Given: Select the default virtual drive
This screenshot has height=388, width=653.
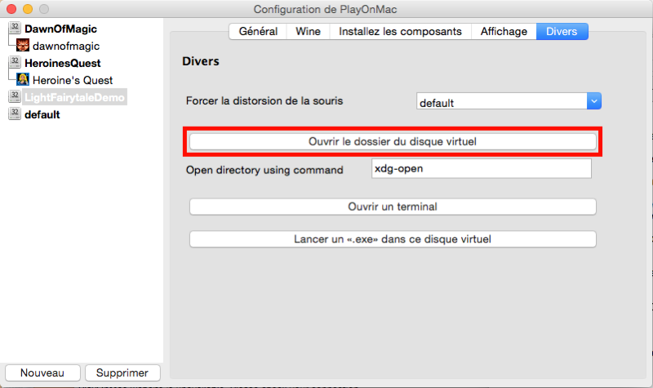Looking at the screenshot, I should (x=42, y=114).
